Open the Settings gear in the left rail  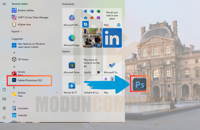4,108
